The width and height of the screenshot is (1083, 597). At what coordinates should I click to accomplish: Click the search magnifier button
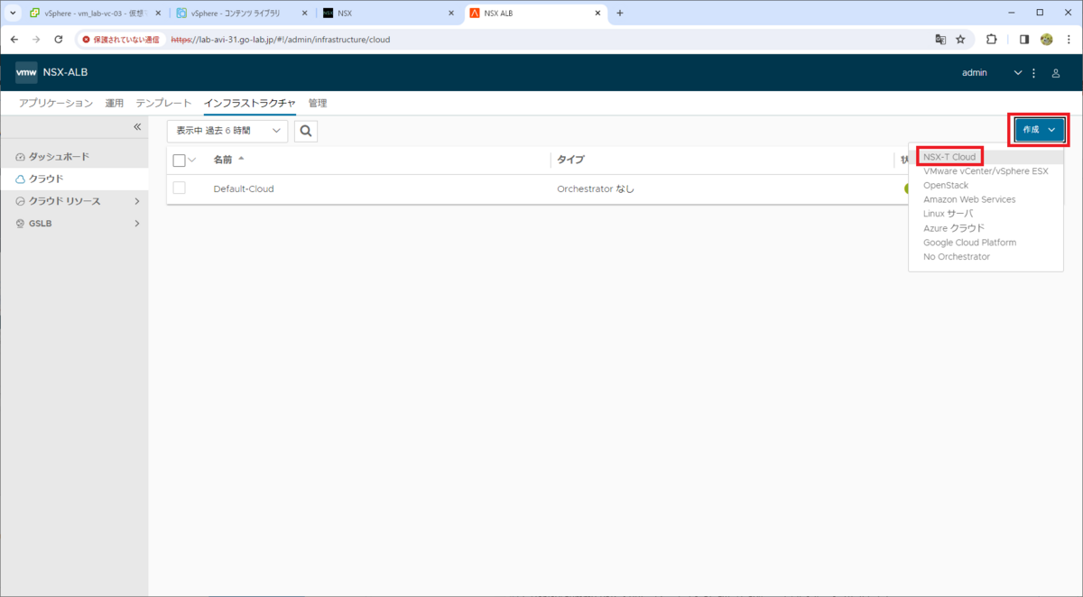(306, 131)
